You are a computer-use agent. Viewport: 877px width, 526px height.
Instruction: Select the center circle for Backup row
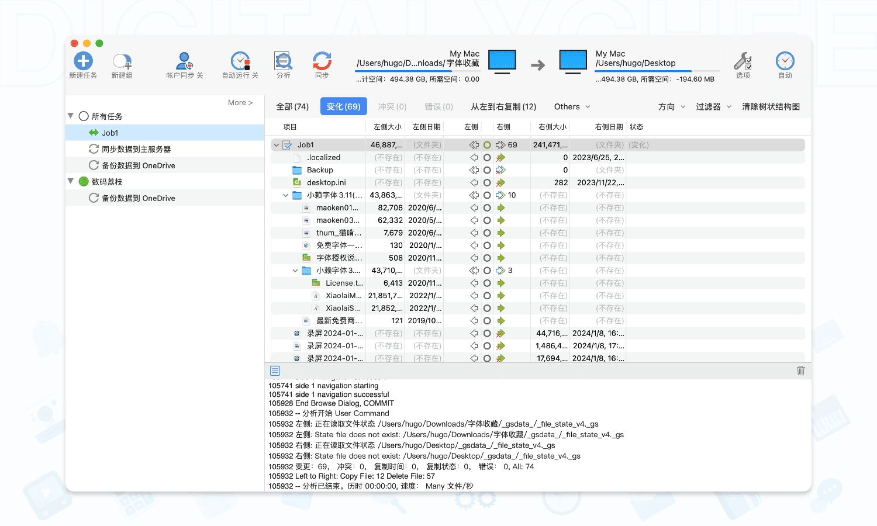point(487,170)
